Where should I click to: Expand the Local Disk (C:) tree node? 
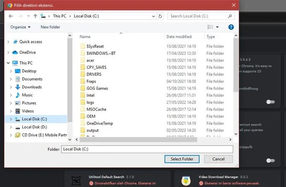point(11,119)
